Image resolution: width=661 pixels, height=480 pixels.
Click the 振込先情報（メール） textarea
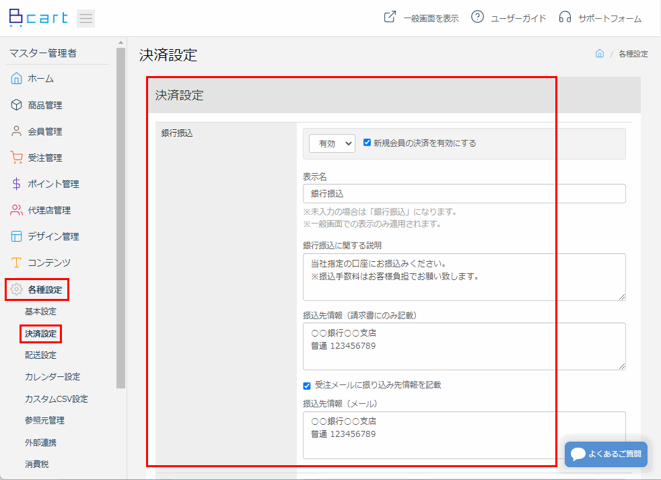[464, 436]
